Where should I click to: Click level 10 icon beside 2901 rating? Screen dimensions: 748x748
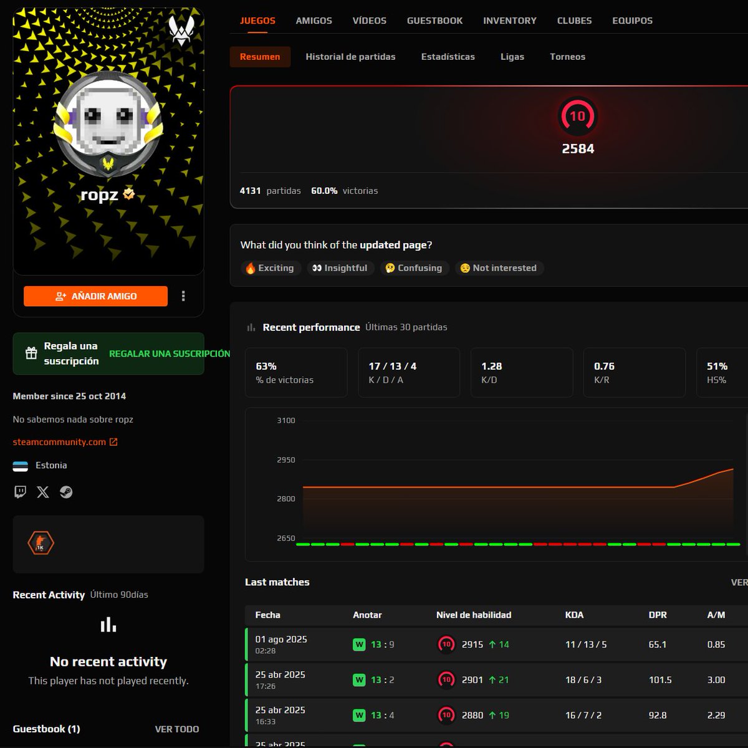446,680
